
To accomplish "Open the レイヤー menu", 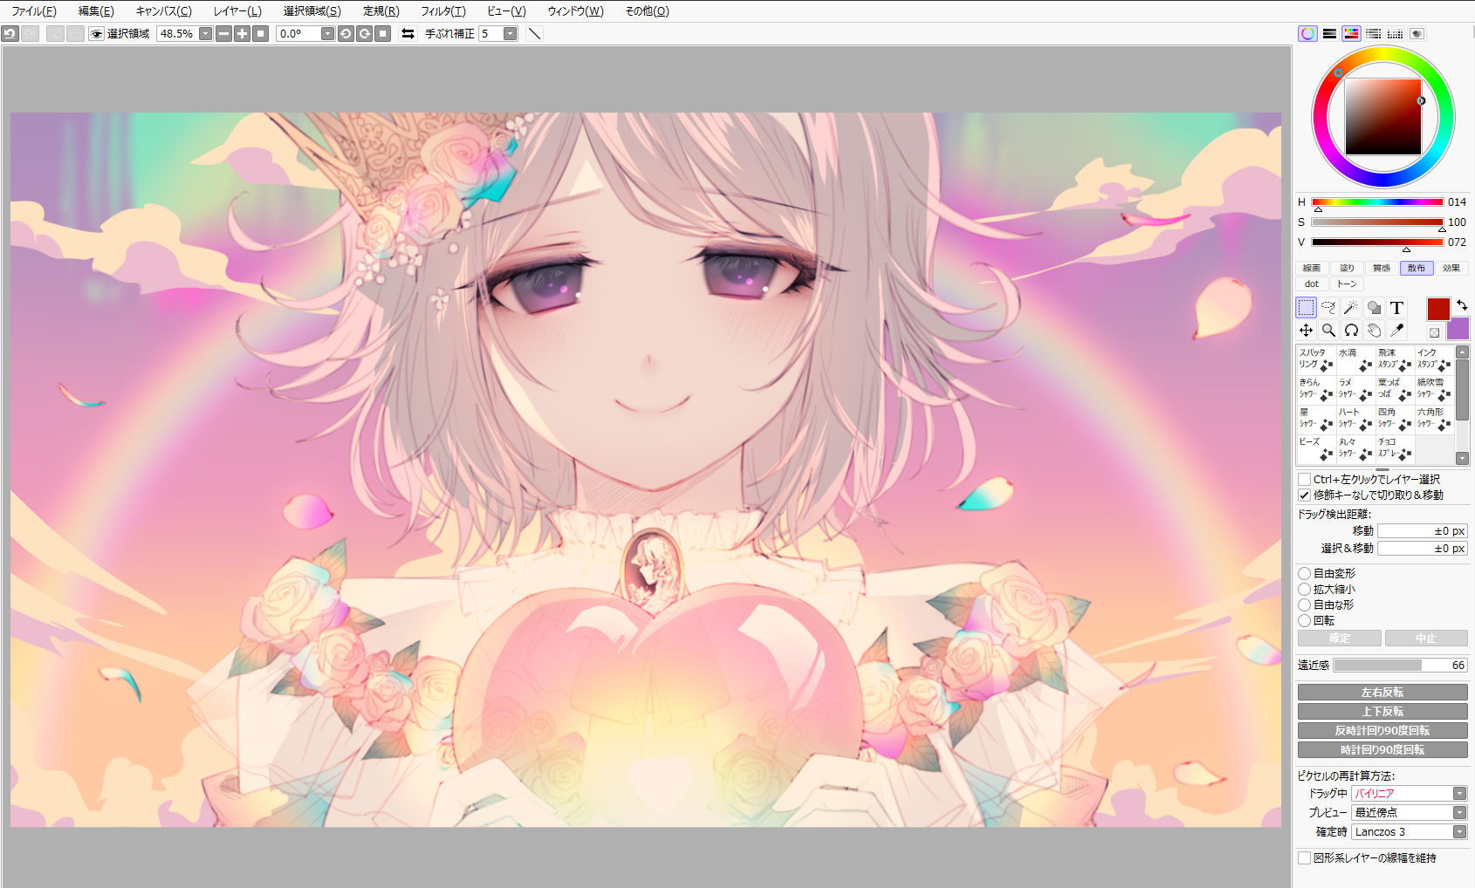I will point(237,11).
